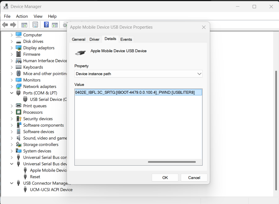
Task: Select the Storage controllers icon
Action: pyautogui.click(x=18, y=144)
